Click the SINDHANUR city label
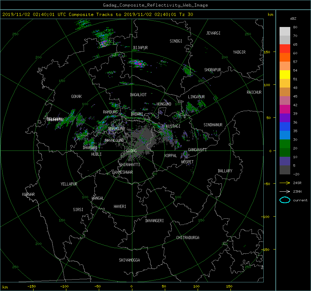This screenshot has height=291, width=311. click(x=213, y=125)
